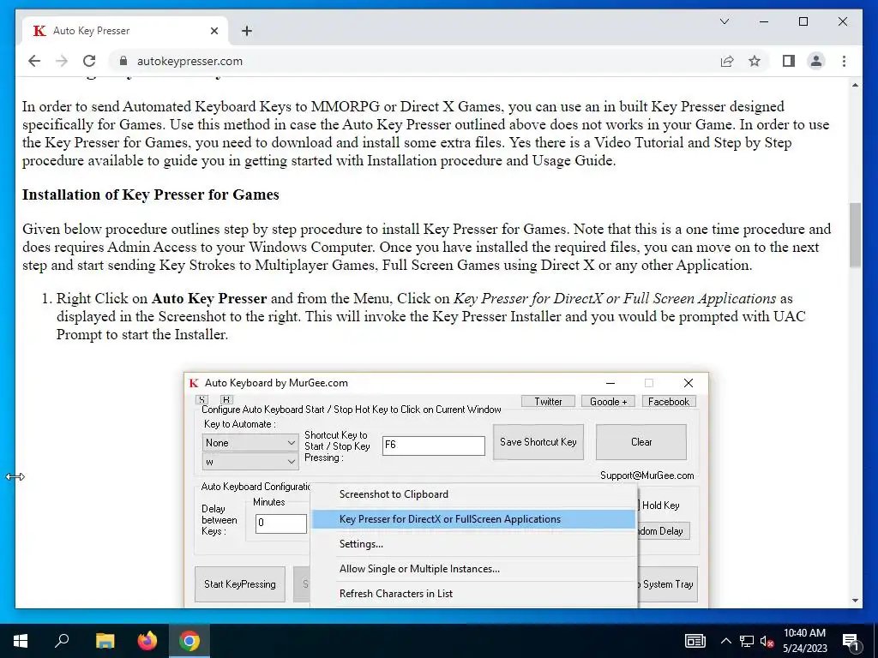Open tab search chevron in title bar
The height and width of the screenshot is (658, 878).
[725, 21]
